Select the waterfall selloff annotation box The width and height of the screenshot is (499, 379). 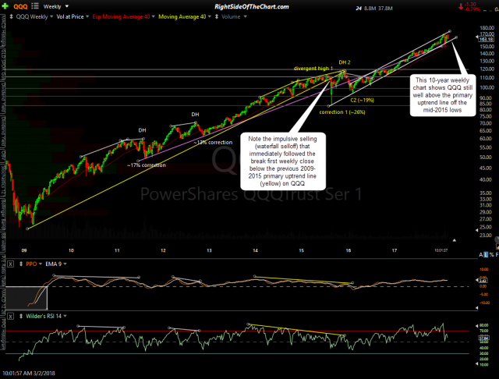(282, 161)
